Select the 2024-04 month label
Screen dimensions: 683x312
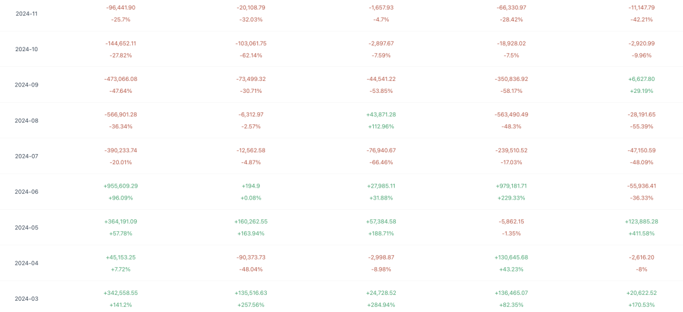pos(27,263)
